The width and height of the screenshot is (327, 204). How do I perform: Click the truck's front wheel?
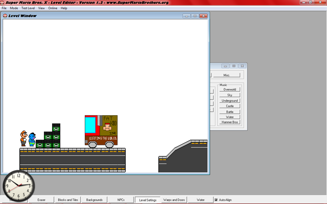pyautogui.click(x=92, y=144)
